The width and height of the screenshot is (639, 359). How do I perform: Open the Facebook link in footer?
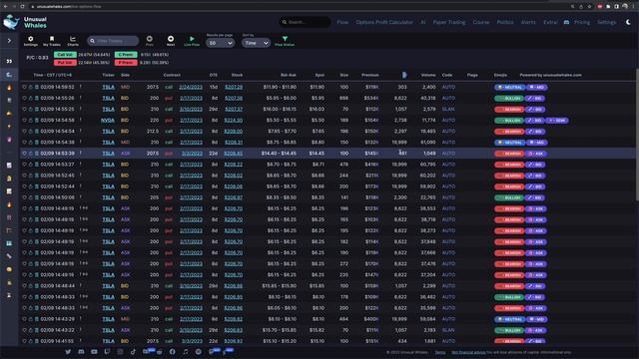(x=173, y=352)
